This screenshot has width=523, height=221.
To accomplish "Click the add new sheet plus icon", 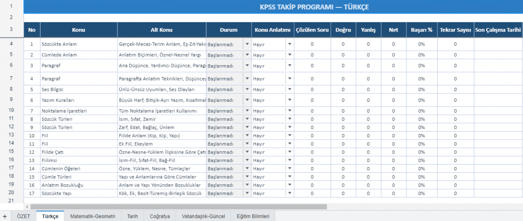I will click(5, 216).
